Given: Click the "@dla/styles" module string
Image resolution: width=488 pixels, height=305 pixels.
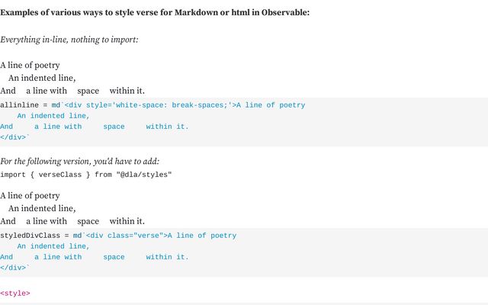Looking at the screenshot, I should pos(144,175).
